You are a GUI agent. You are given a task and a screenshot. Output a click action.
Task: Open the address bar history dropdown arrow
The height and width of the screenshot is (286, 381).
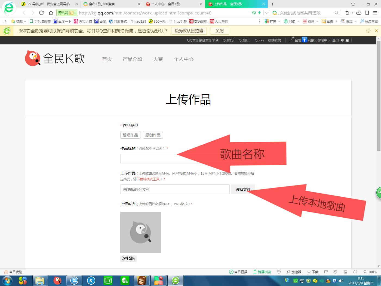(267, 13)
